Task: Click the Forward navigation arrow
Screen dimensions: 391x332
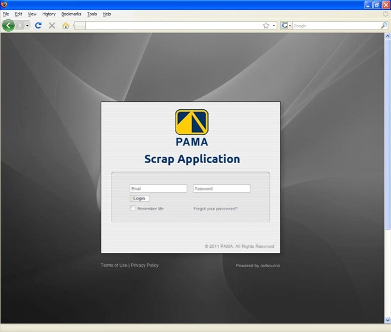Action: click(x=20, y=26)
